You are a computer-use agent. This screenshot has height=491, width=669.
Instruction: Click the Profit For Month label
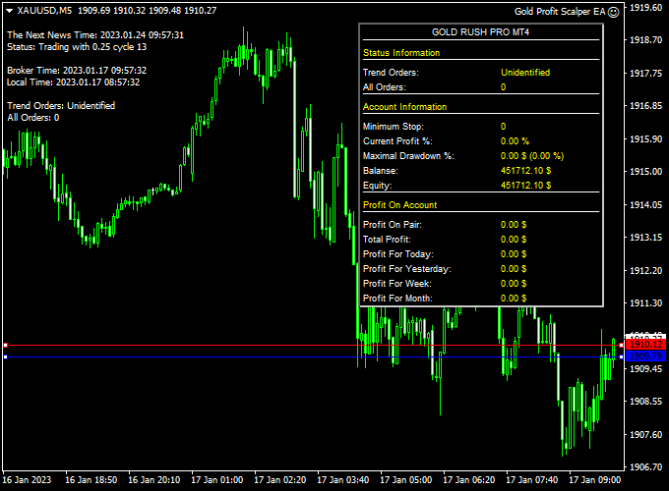coord(397,299)
